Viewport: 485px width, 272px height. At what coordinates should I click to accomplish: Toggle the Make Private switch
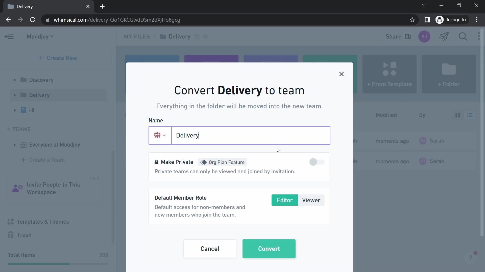[317, 162]
